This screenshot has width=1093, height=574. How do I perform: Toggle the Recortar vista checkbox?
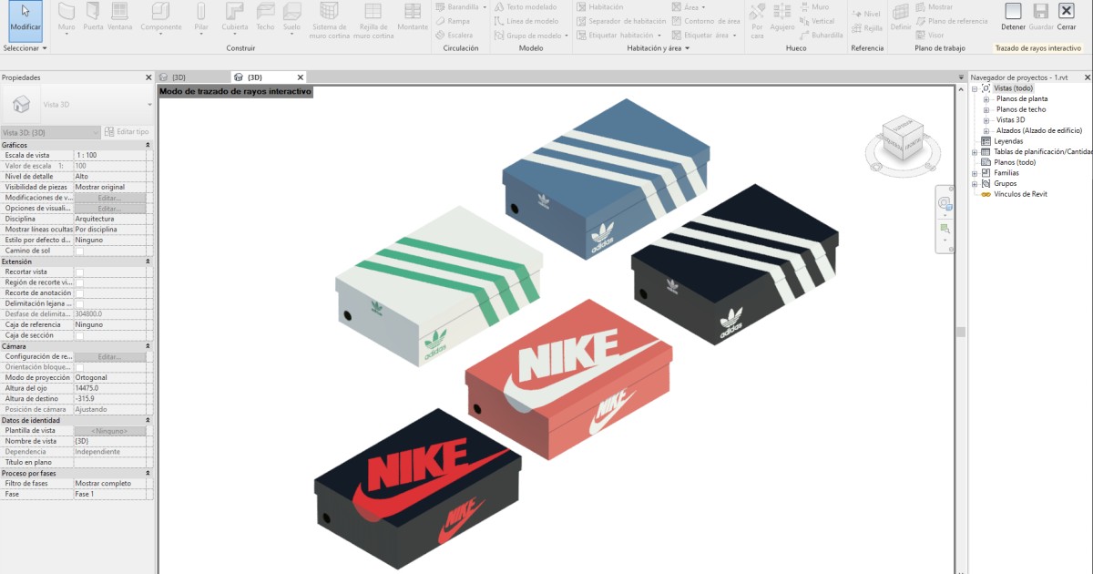pyautogui.click(x=79, y=271)
